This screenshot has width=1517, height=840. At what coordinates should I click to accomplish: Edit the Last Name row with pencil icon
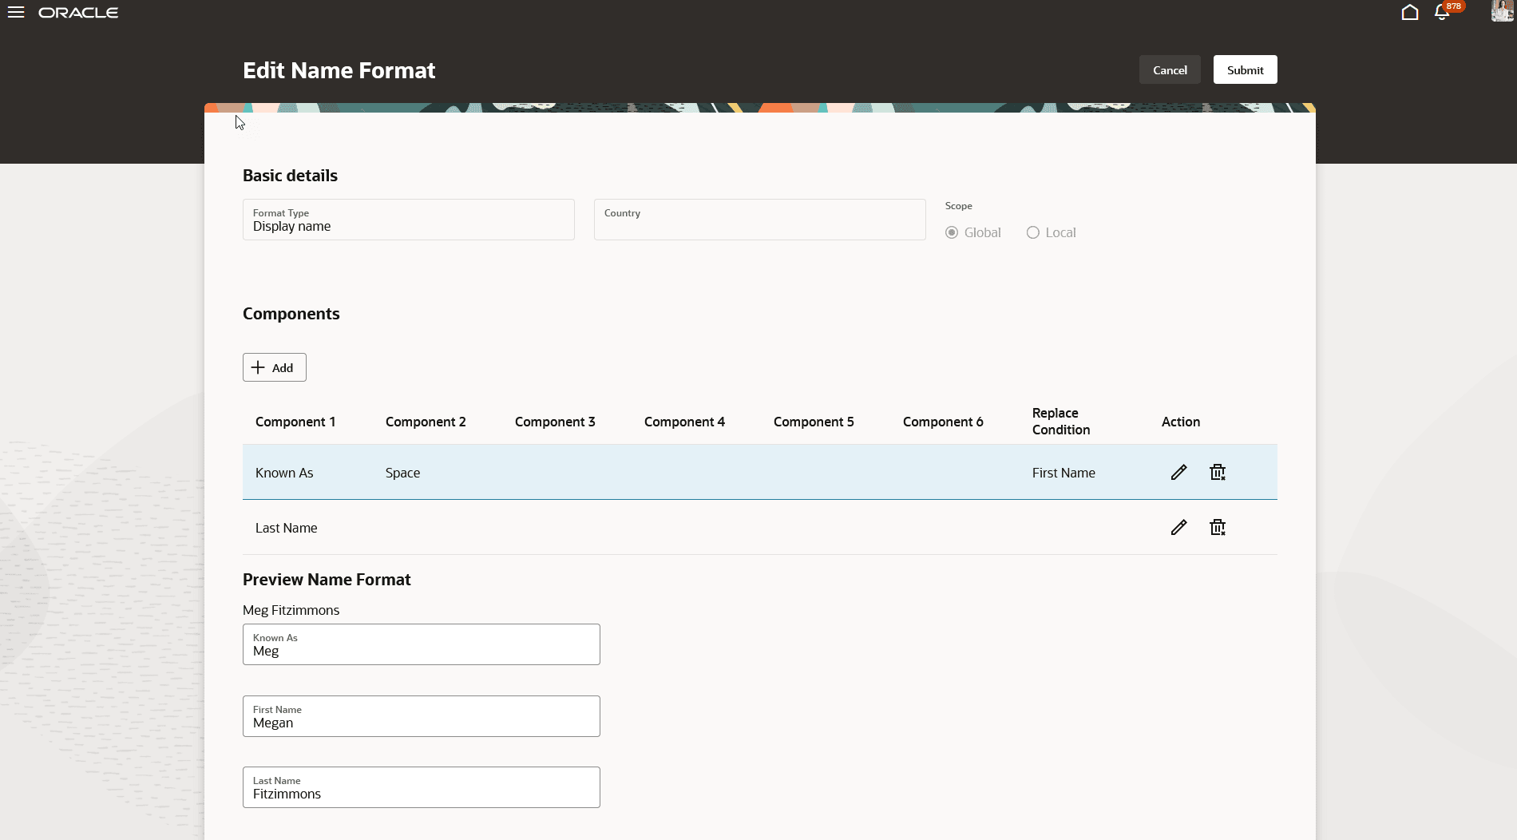coord(1178,528)
